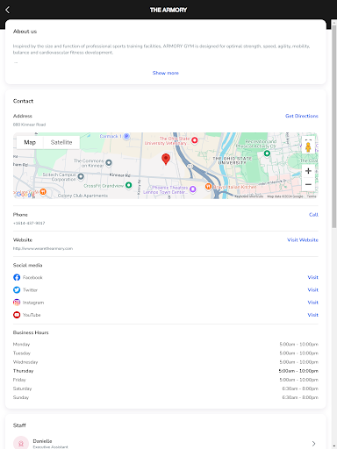Open Visit Website link
Viewport: 337px width, 449px height.
(303, 240)
